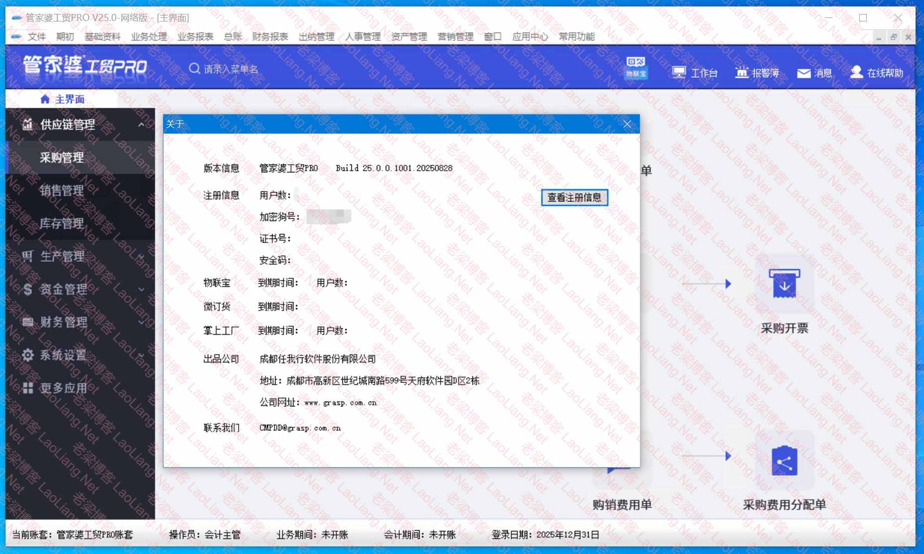
Task: Collapse the 供应链管理 sidebar section
Action: tap(141, 125)
